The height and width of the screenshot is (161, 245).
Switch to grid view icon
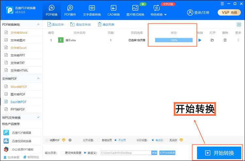239,25
